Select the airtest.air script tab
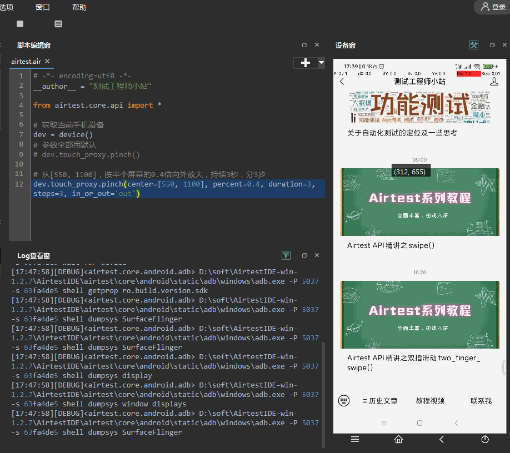The image size is (510, 453). pyautogui.click(x=26, y=62)
